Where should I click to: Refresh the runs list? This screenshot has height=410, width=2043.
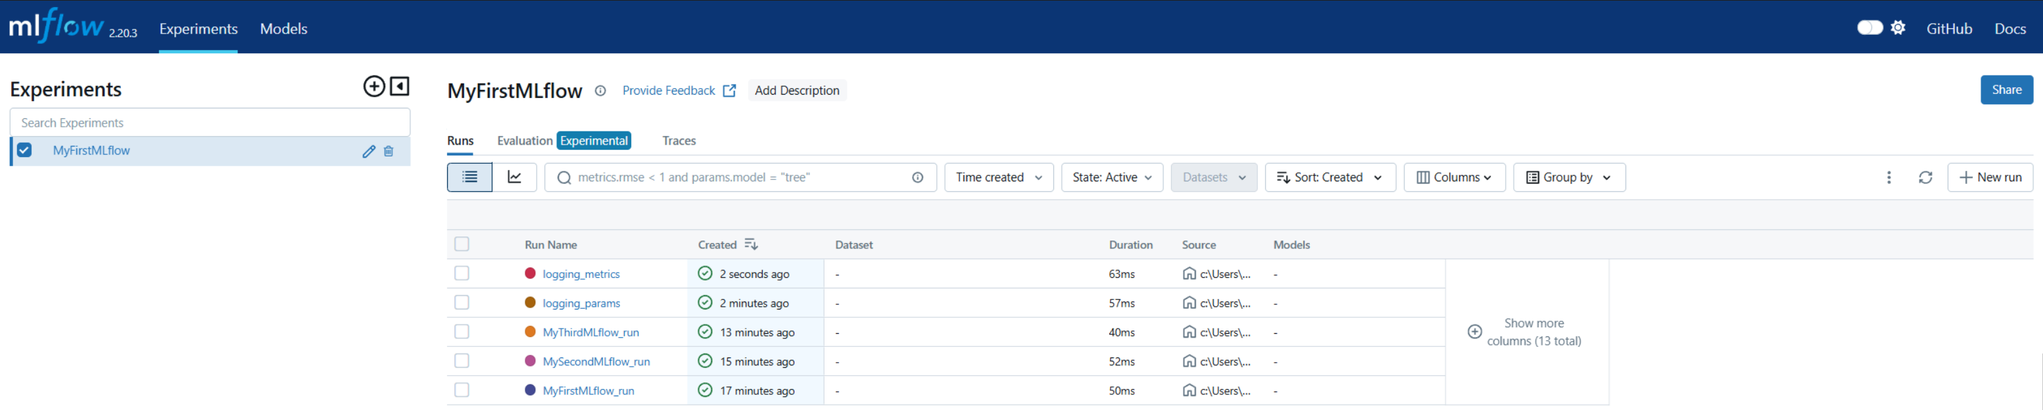pos(1925,177)
